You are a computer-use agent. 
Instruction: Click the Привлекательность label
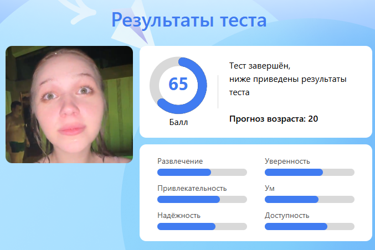click(192, 189)
